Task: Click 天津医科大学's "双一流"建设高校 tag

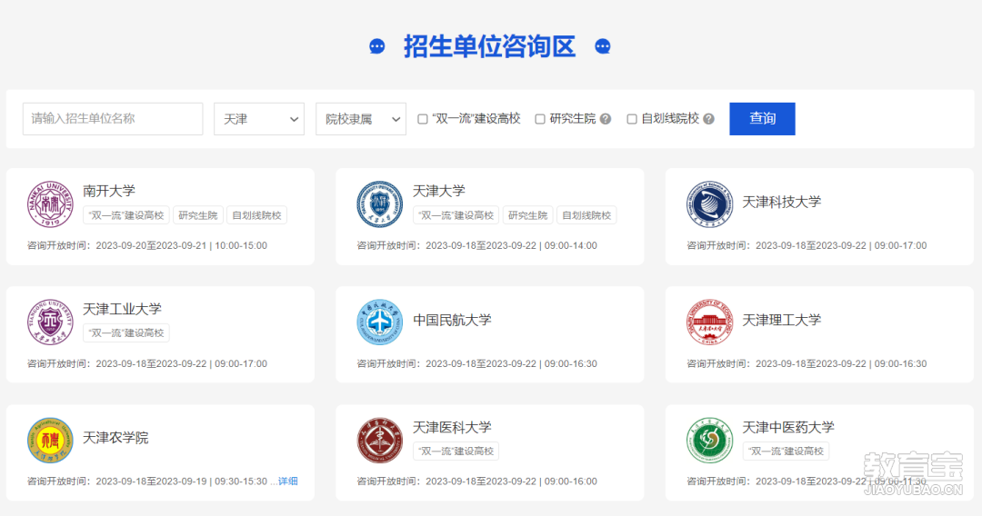Action: point(456,451)
